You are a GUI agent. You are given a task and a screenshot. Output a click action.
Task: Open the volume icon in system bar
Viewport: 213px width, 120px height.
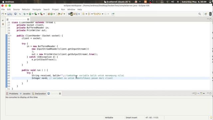tap(173, 2)
